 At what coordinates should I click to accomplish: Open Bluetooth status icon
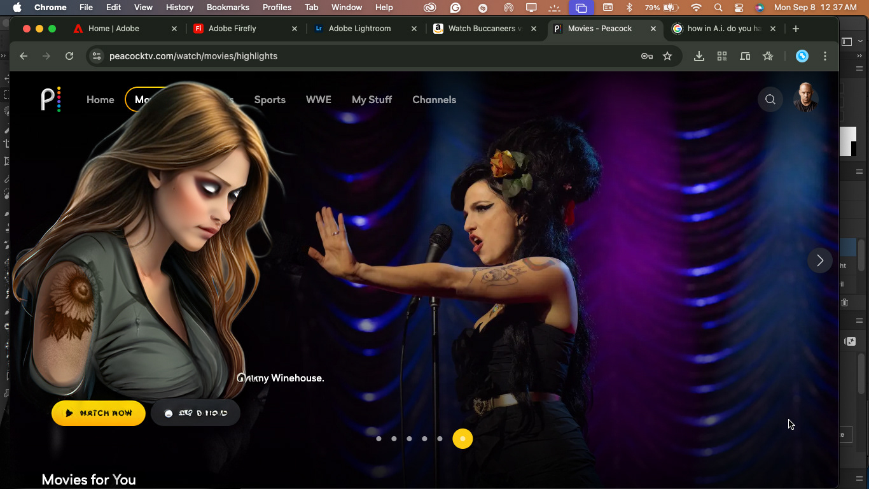pyautogui.click(x=629, y=8)
